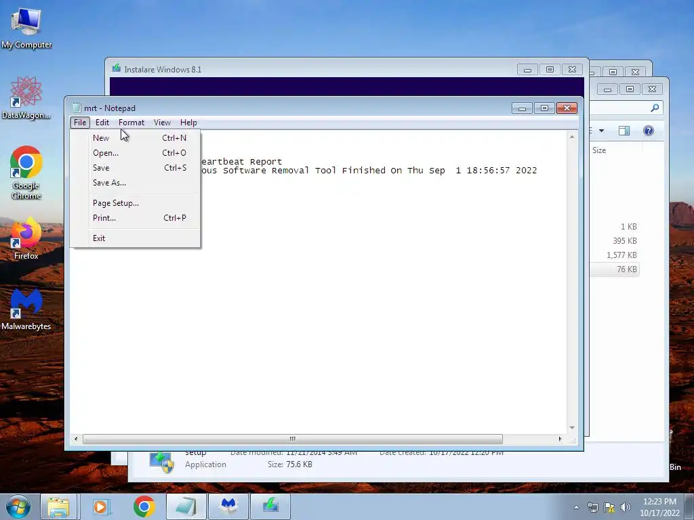The height and width of the screenshot is (520, 694).
Task: Click Notepad horizontal scrollbar right arrow
Action: [560, 439]
